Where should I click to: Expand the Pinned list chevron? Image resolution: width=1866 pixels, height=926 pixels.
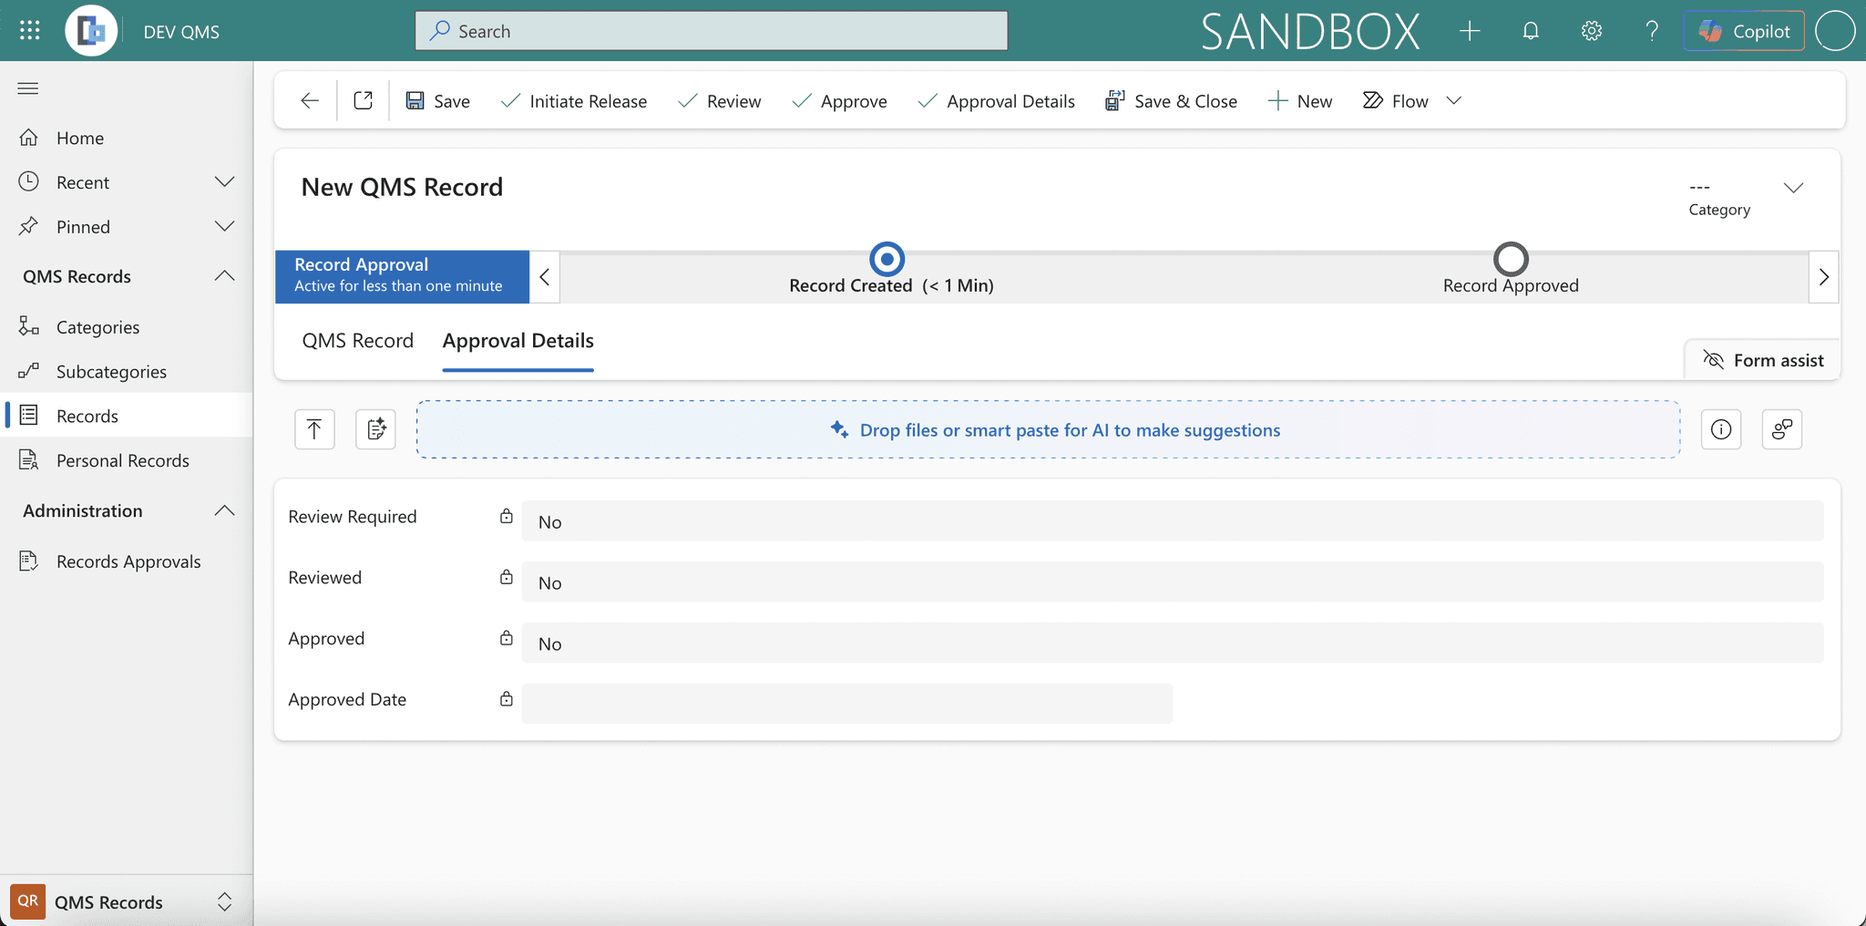[x=224, y=226]
